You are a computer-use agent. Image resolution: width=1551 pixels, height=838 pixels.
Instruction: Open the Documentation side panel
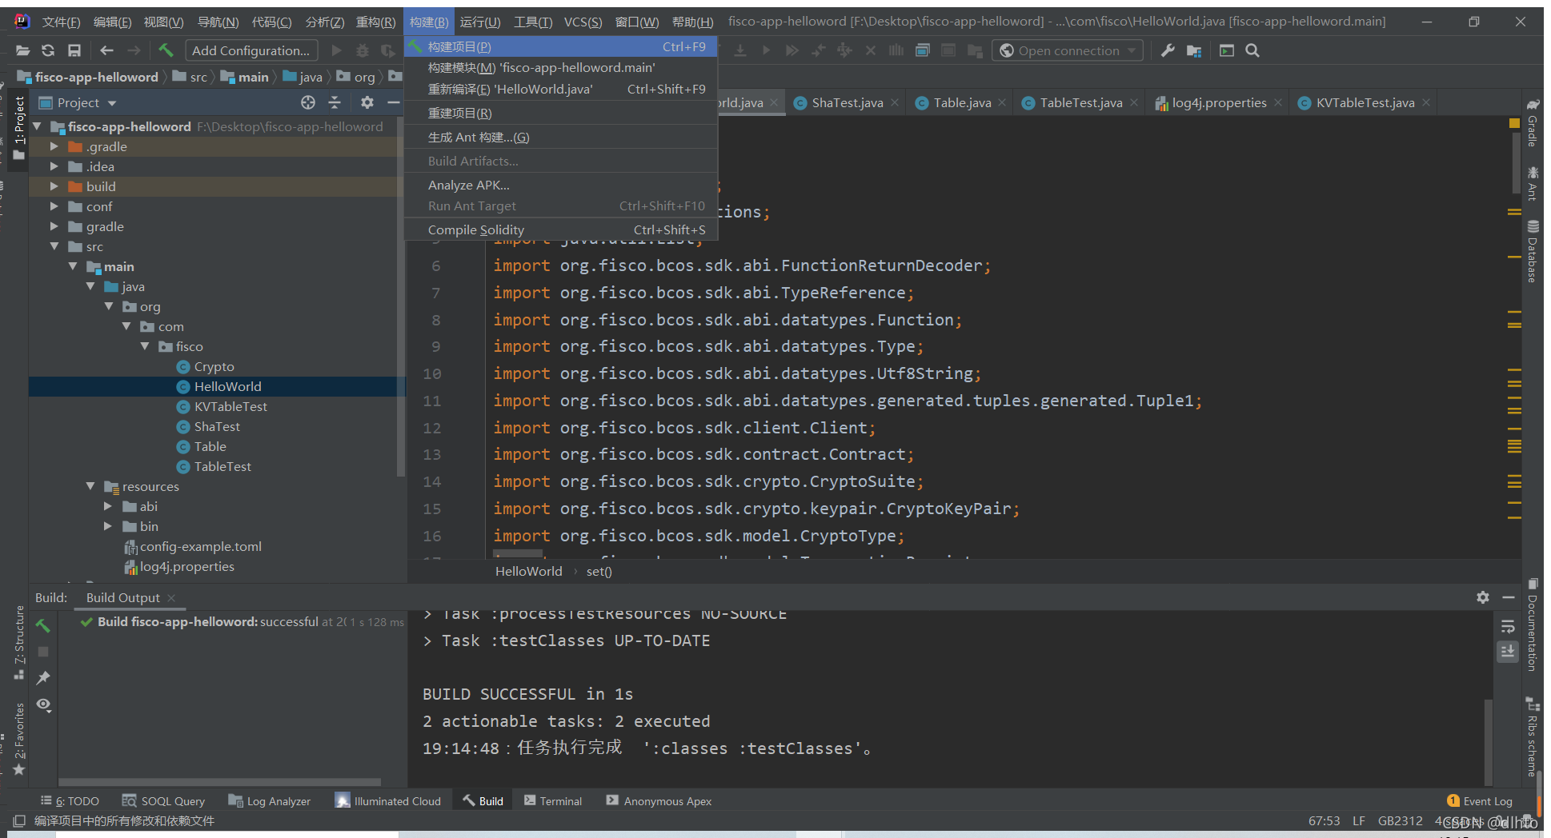click(1533, 625)
